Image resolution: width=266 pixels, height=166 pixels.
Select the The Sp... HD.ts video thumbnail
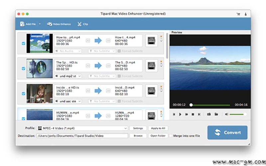pyautogui.click(x=40, y=68)
